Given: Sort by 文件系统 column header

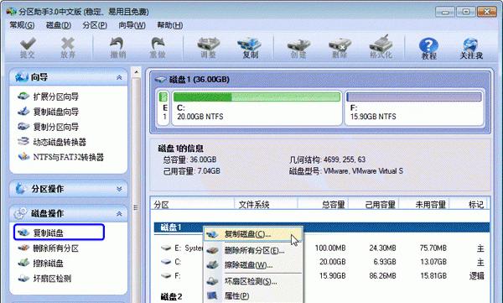Looking at the screenshot, I should pos(266,204).
